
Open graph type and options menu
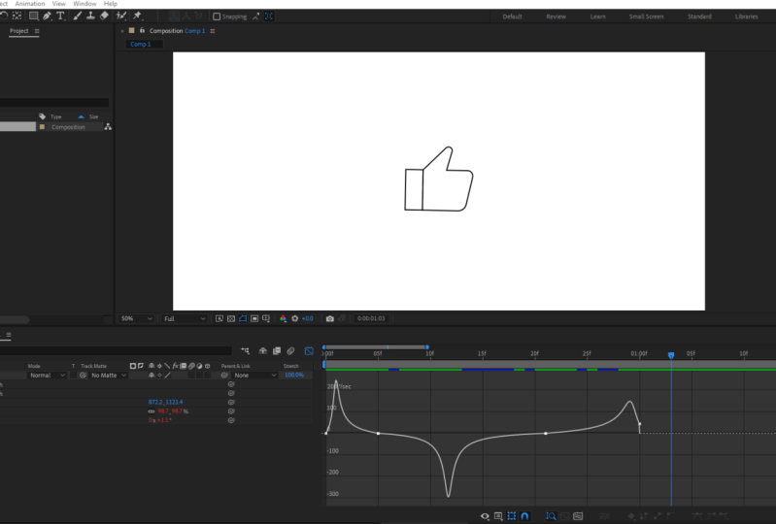point(498,516)
